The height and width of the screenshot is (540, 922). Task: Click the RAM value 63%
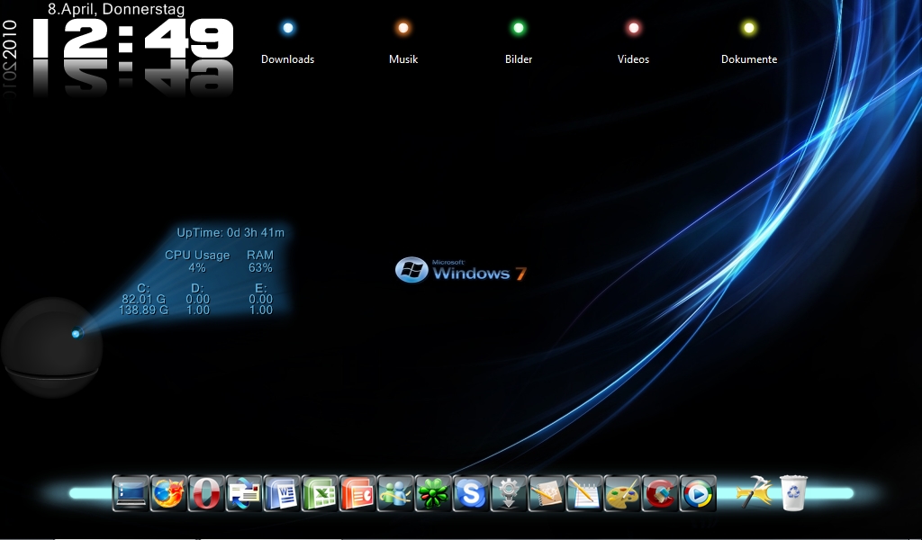tap(260, 268)
